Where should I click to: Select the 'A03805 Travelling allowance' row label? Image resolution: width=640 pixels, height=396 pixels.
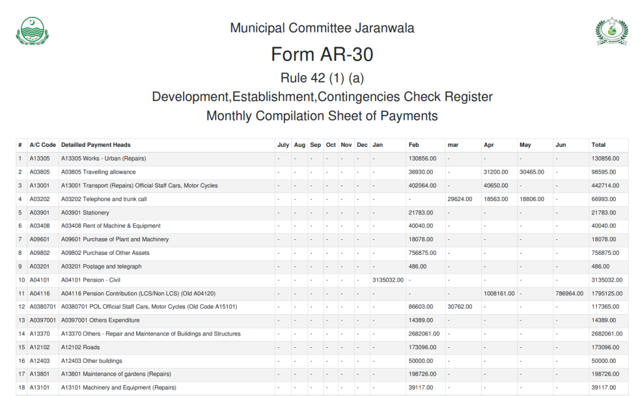(x=98, y=172)
